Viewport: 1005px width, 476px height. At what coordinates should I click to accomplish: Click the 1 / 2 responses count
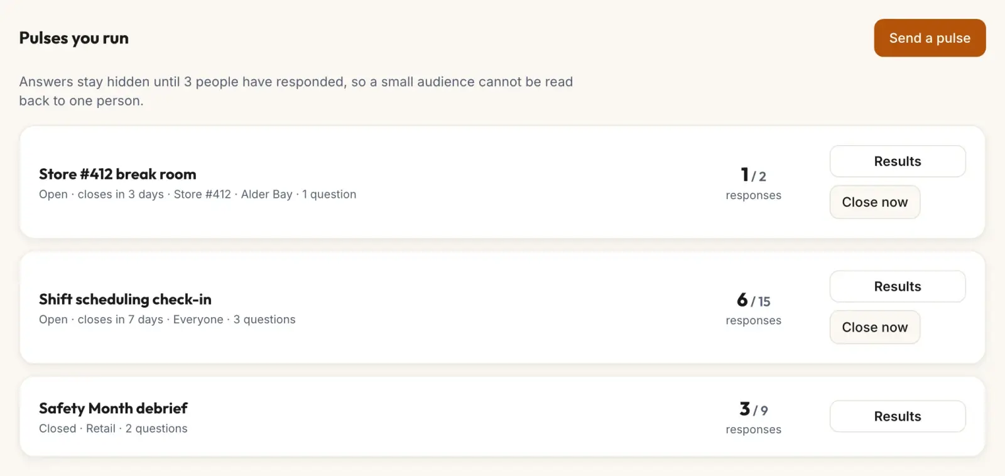tap(753, 183)
